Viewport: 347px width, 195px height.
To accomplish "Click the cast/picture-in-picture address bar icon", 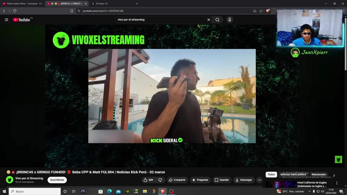I will coord(255,11).
